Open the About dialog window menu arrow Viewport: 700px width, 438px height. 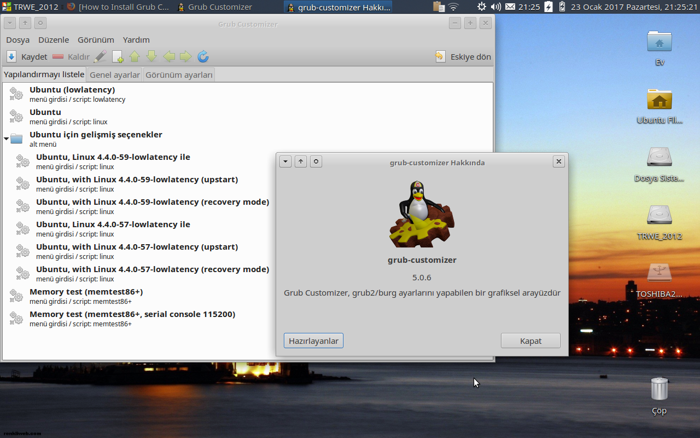[285, 162]
